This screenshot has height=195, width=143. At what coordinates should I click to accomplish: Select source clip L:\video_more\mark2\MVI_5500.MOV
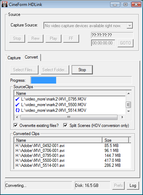(54, 105)
